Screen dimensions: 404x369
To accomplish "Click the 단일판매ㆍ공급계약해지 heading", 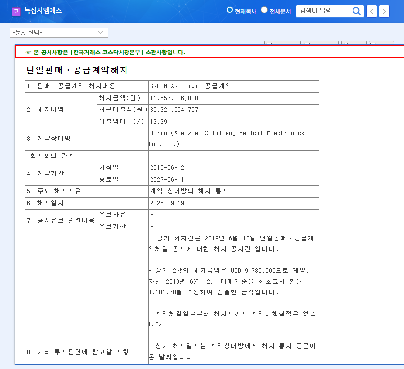I will [77, 70].
